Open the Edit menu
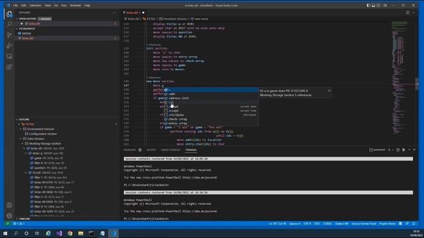Image resolution: width=424 pixels, height=238 pixels. [x=24, y=5]
